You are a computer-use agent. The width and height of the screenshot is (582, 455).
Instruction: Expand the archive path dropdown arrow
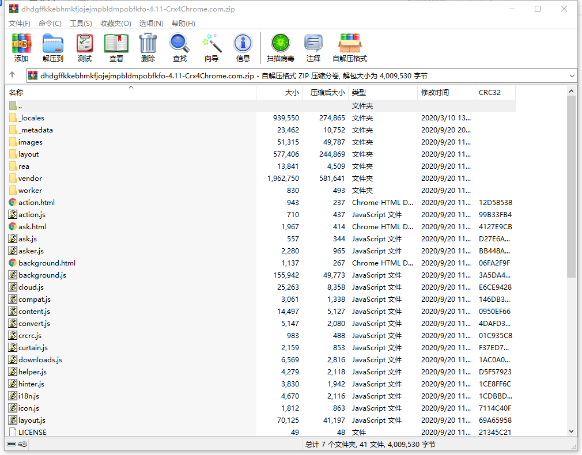[x=572, y=75]
